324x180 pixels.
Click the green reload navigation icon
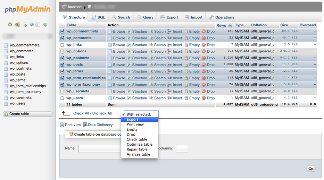[45, 25]
